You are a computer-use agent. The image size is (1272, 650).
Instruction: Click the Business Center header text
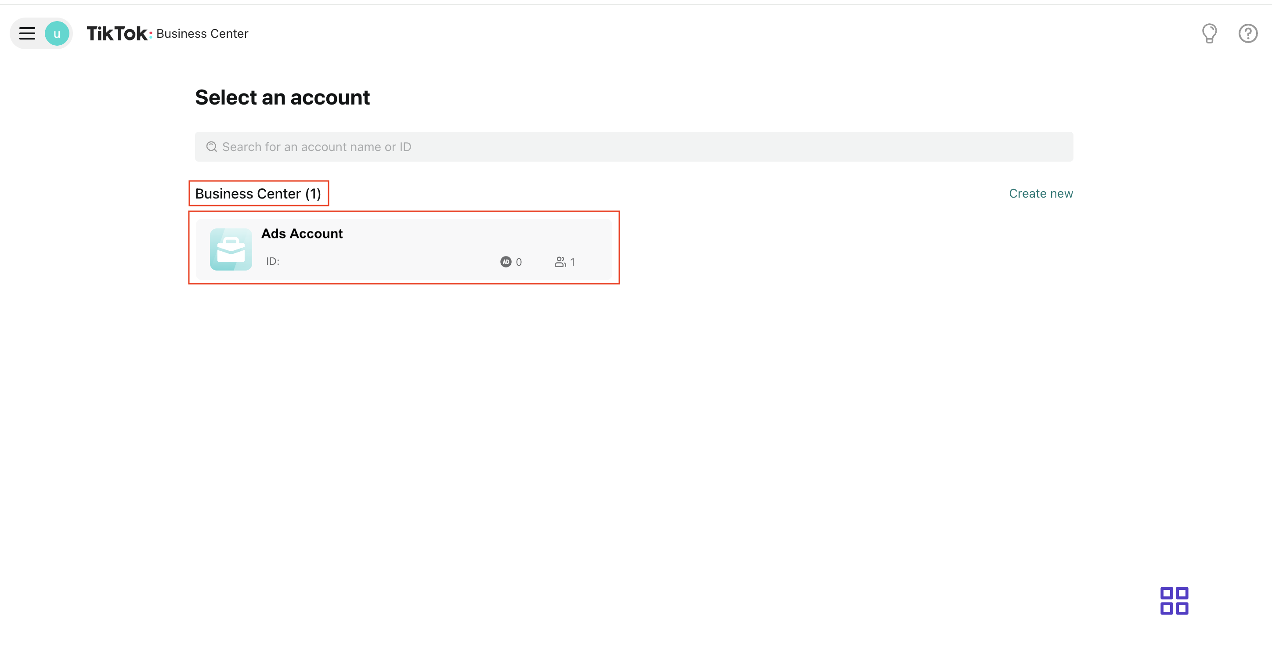202,33
